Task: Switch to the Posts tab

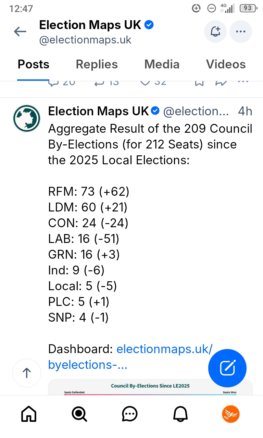Action: coord(34,64)
